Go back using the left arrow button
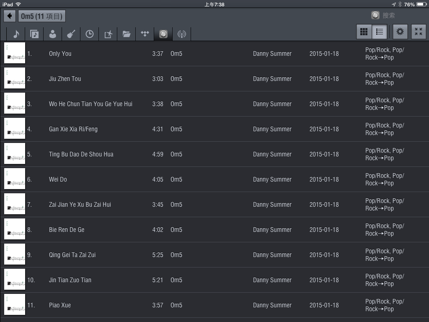The image size is (429, 322). coord(10,16)
